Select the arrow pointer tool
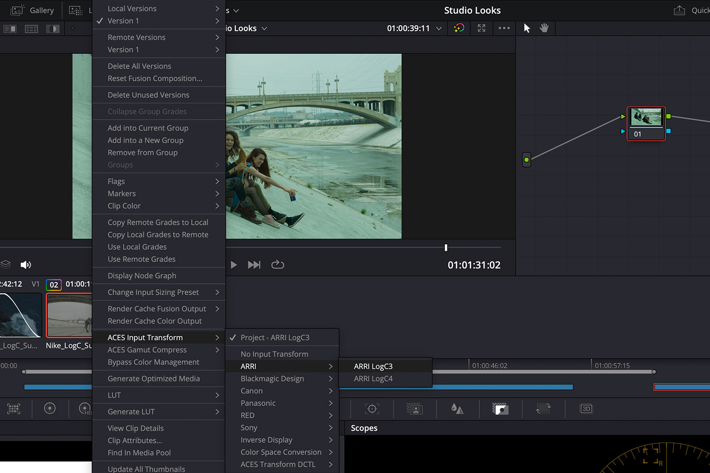The image size is (710, 473). tap(527, 28)
